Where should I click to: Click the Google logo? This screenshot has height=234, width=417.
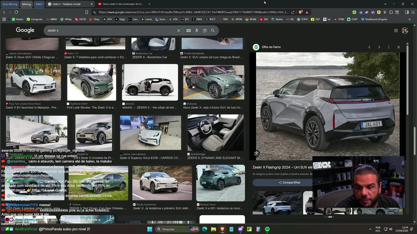pyautogui.click(x=25, y=30)
